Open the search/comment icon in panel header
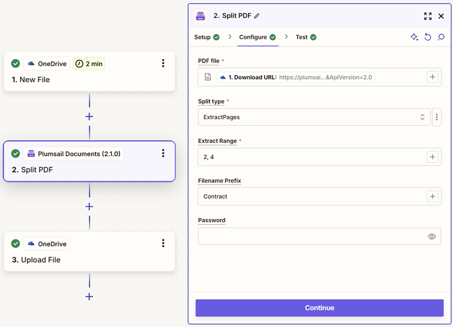Viewport: 453px width, 327px height. click(x=441, y=37)
